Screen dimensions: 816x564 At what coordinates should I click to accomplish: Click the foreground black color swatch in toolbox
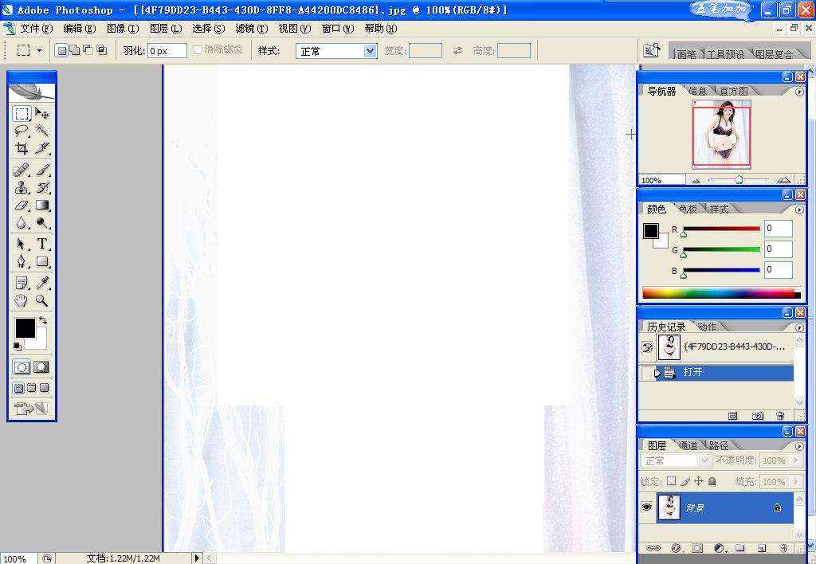tap(25, 328)
